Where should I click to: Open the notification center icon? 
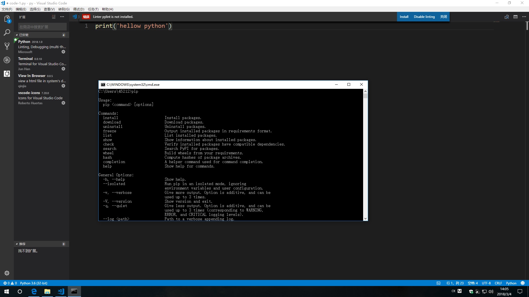[x=520, y=291]
